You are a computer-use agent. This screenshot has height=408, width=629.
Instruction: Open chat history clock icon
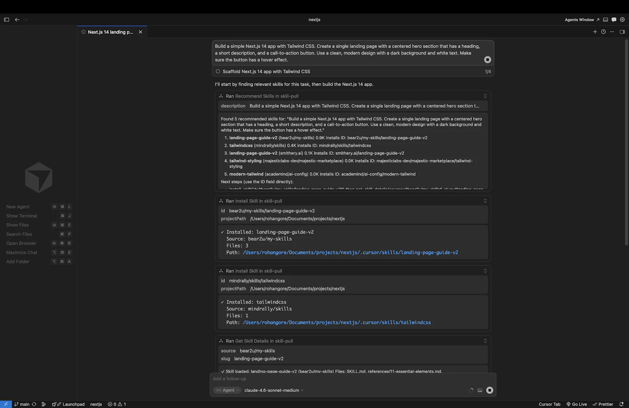tap(603, 32)
